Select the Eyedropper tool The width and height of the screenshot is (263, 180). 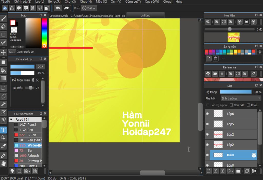click(x=3, y=156)
